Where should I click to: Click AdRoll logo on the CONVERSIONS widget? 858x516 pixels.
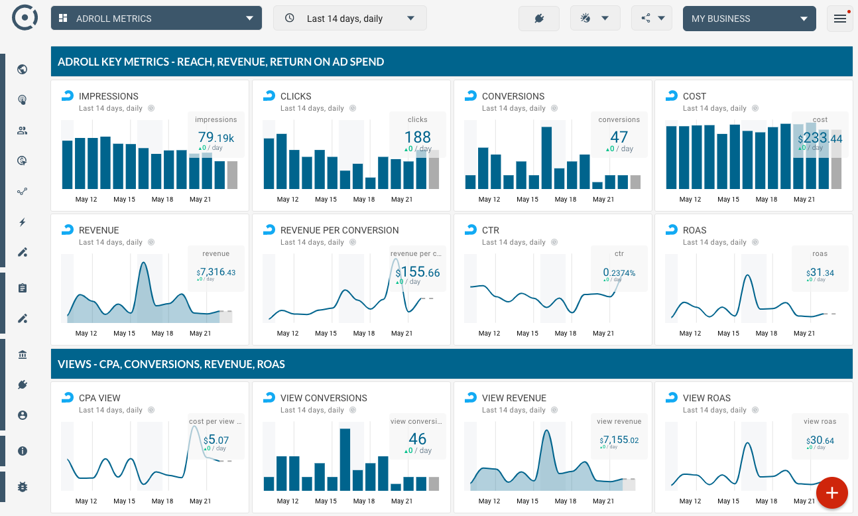pos(471,96)
